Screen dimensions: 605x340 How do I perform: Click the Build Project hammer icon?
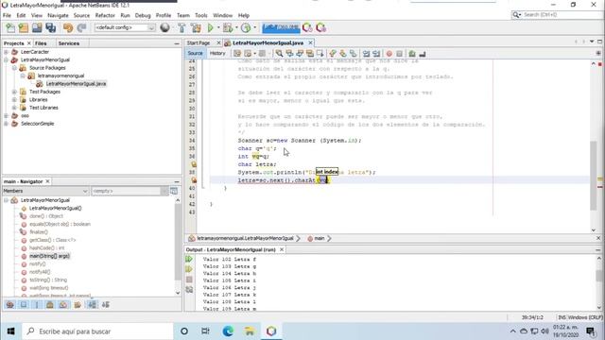(181, 27)
